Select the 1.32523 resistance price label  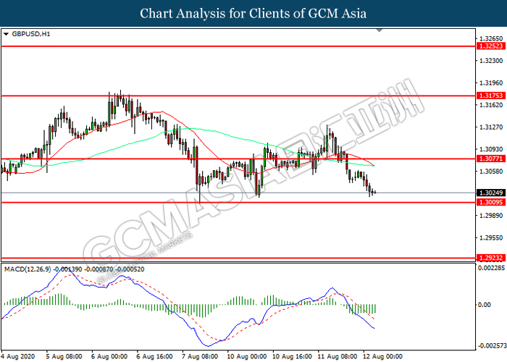coord(491,46)
